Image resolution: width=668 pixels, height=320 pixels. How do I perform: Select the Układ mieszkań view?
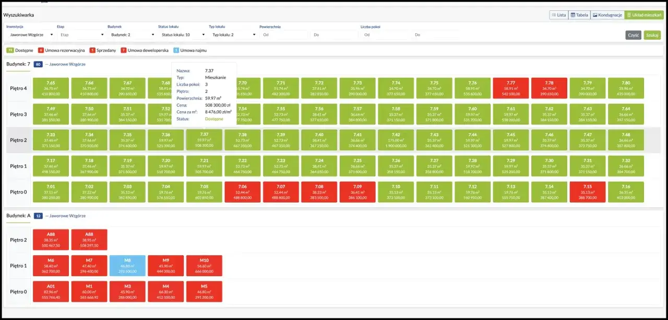point(644,15)
